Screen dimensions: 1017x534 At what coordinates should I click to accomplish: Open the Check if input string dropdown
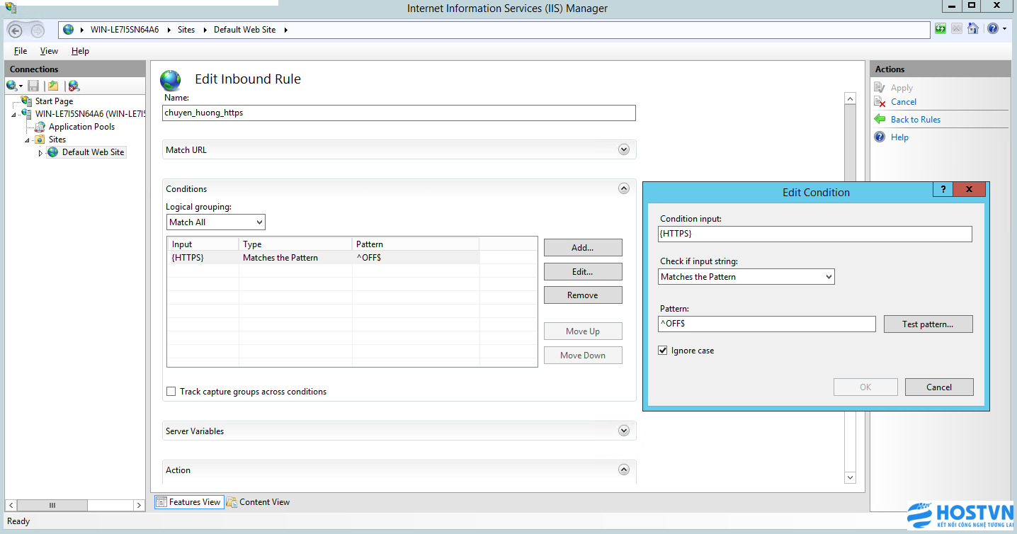pos(746,277)
